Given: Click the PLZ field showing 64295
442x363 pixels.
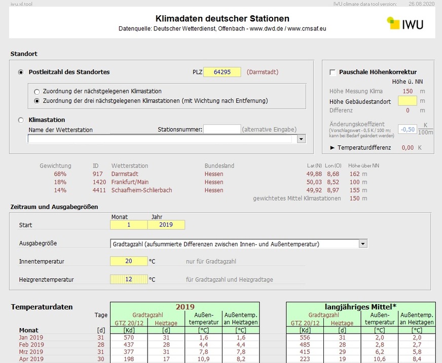Looking at the screenshot, I should coord(222,72).
